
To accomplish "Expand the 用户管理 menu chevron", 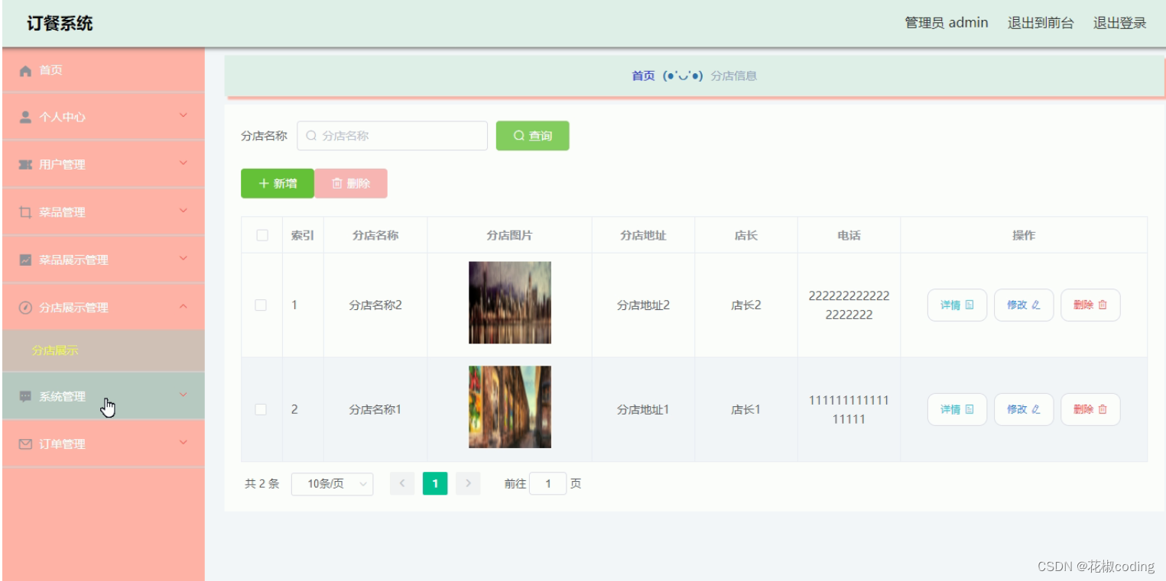I will tap(183, 163).
